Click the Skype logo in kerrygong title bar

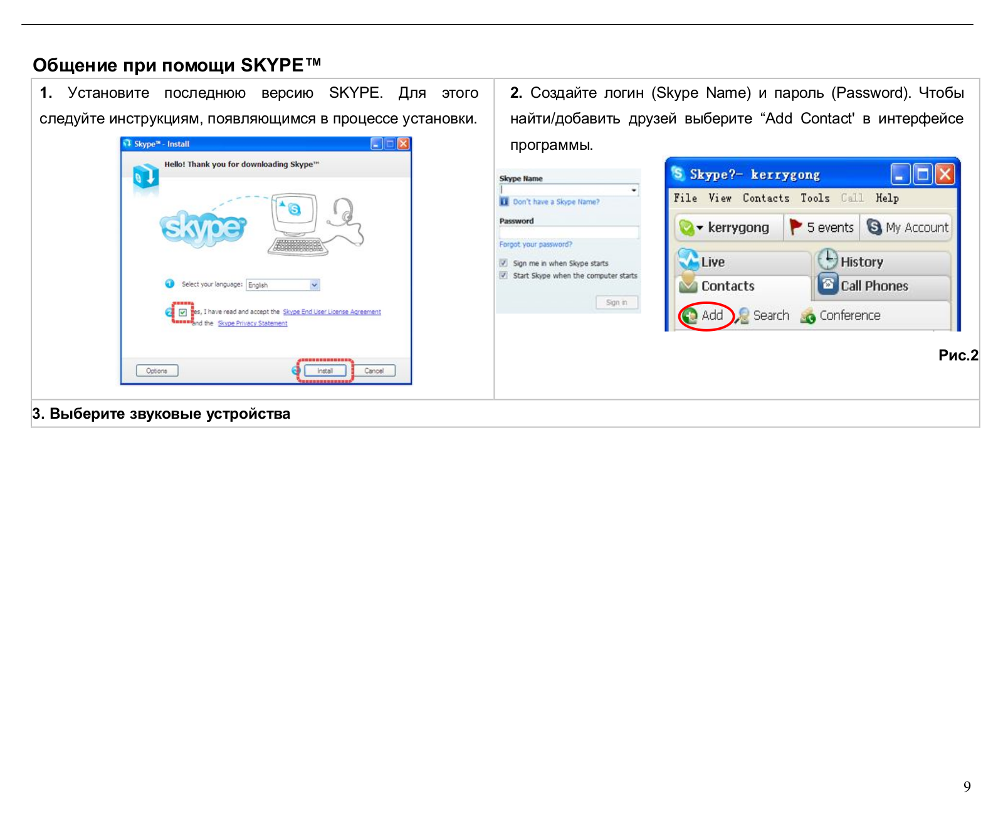[x=678, y=173]
